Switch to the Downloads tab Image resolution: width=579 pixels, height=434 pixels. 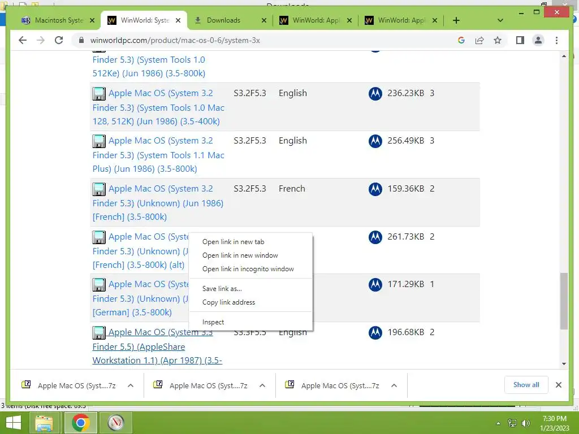pos(223,20)
